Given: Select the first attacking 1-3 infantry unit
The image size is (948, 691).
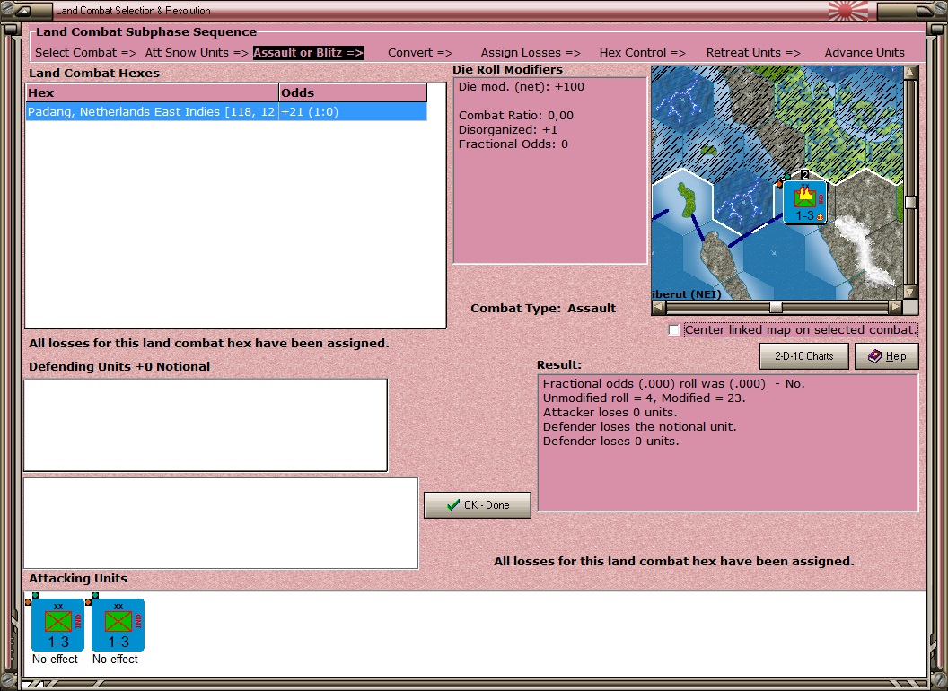Looking at the screenshot, I should click(57, 625).
